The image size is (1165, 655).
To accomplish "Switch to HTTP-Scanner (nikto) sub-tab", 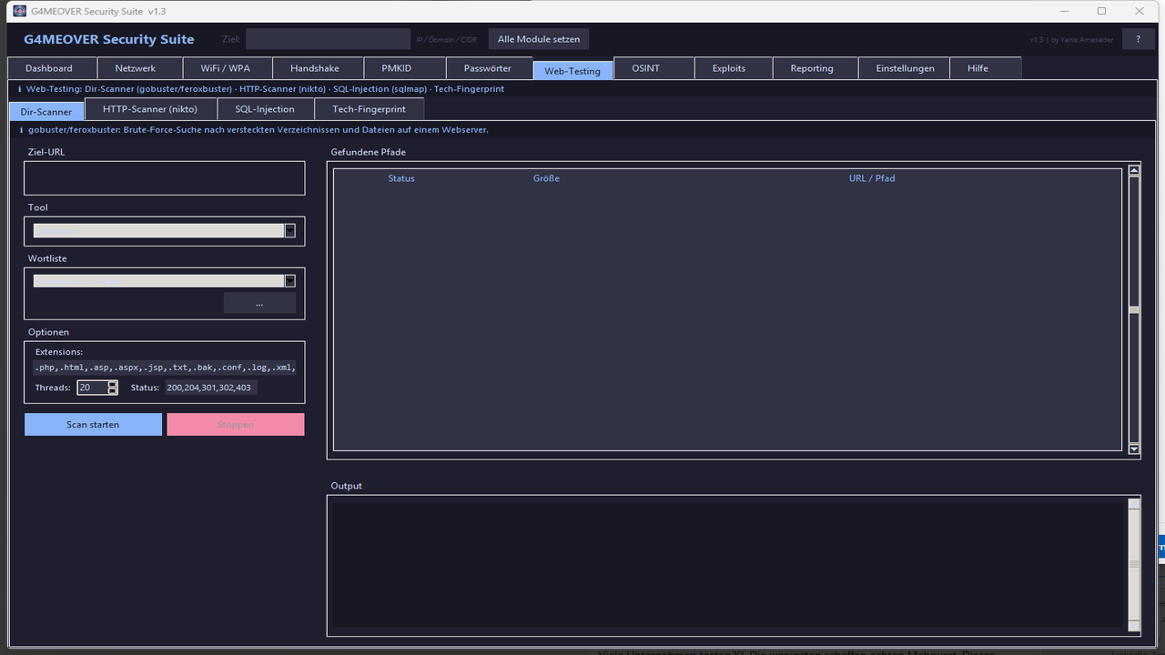I will pyautogui.click(x=151, y=109).
